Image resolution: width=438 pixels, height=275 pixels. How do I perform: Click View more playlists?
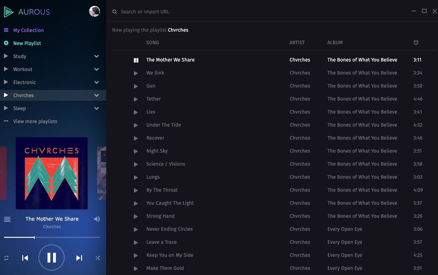(x=35, y=121)
